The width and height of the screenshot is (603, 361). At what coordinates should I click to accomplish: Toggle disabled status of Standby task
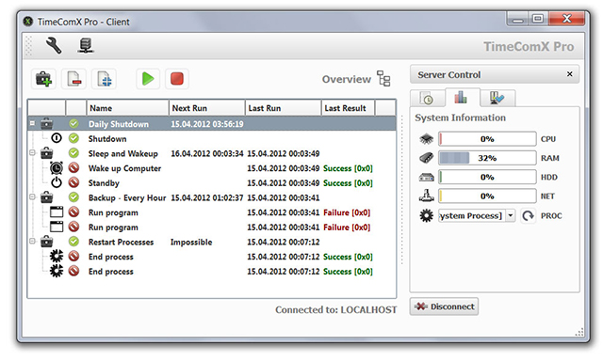tap(73, 182)
